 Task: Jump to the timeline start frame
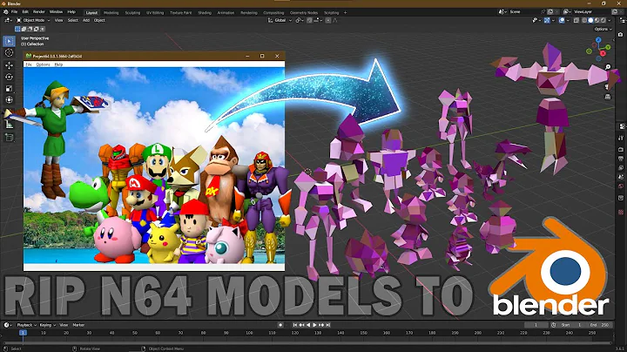pos(295,325)
